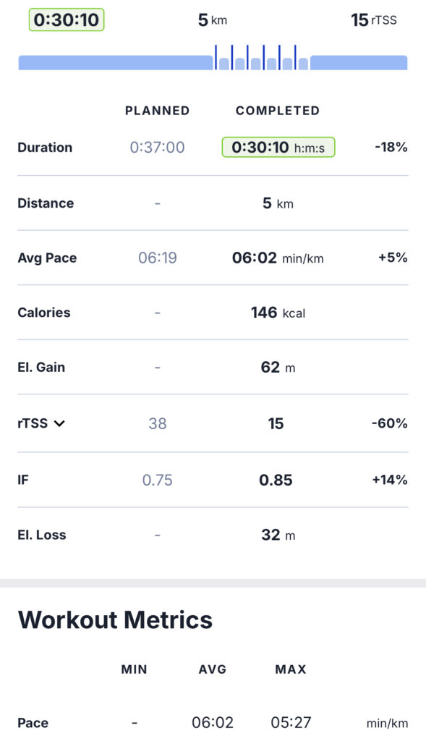Open the planned Avg Pace 06:19 value
Screen dimensions: 426x741
[x=157, y=258]
